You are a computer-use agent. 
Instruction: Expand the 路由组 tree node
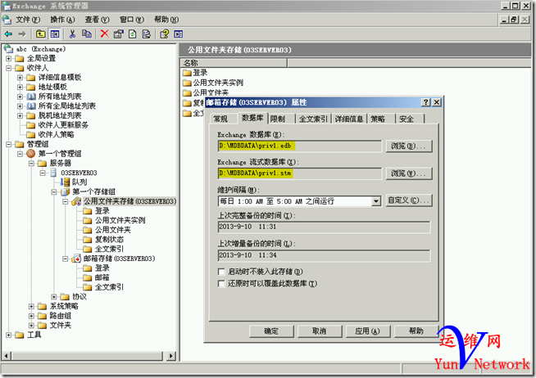(x=31, y=316)
